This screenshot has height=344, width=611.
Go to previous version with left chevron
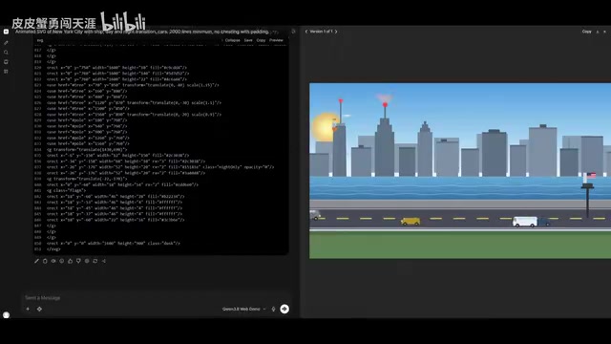coord(306,32)
